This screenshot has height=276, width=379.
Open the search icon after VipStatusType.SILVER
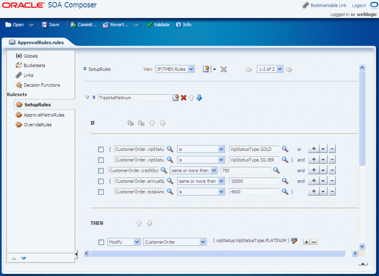(285, 160)
